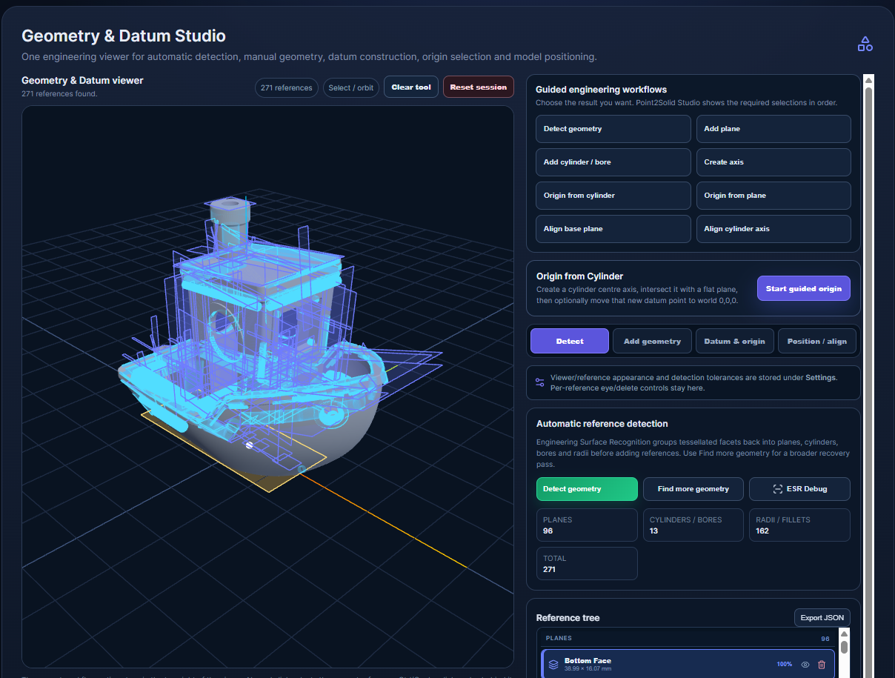
Task: Select Origin from cylinder workflow
Action: point(613,196)
